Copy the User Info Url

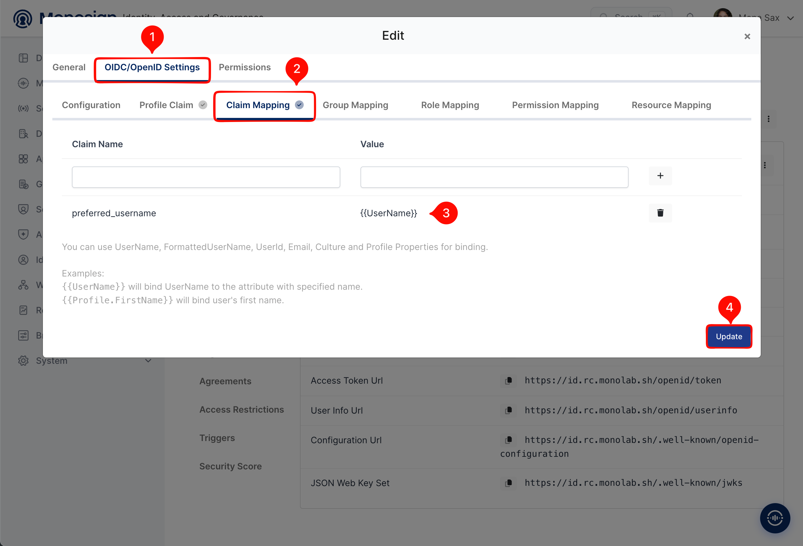click(509, 410)
